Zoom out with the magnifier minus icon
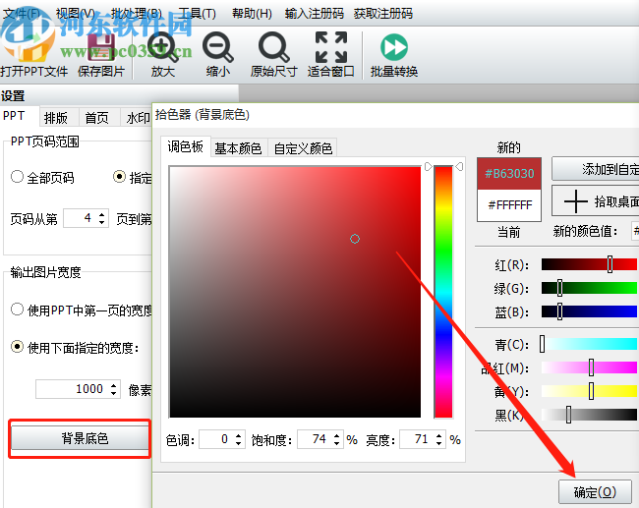The image size is (639, 508). pos(217,47)
